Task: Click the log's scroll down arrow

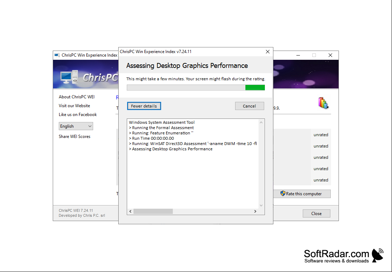Action: [x=261, y=206]
